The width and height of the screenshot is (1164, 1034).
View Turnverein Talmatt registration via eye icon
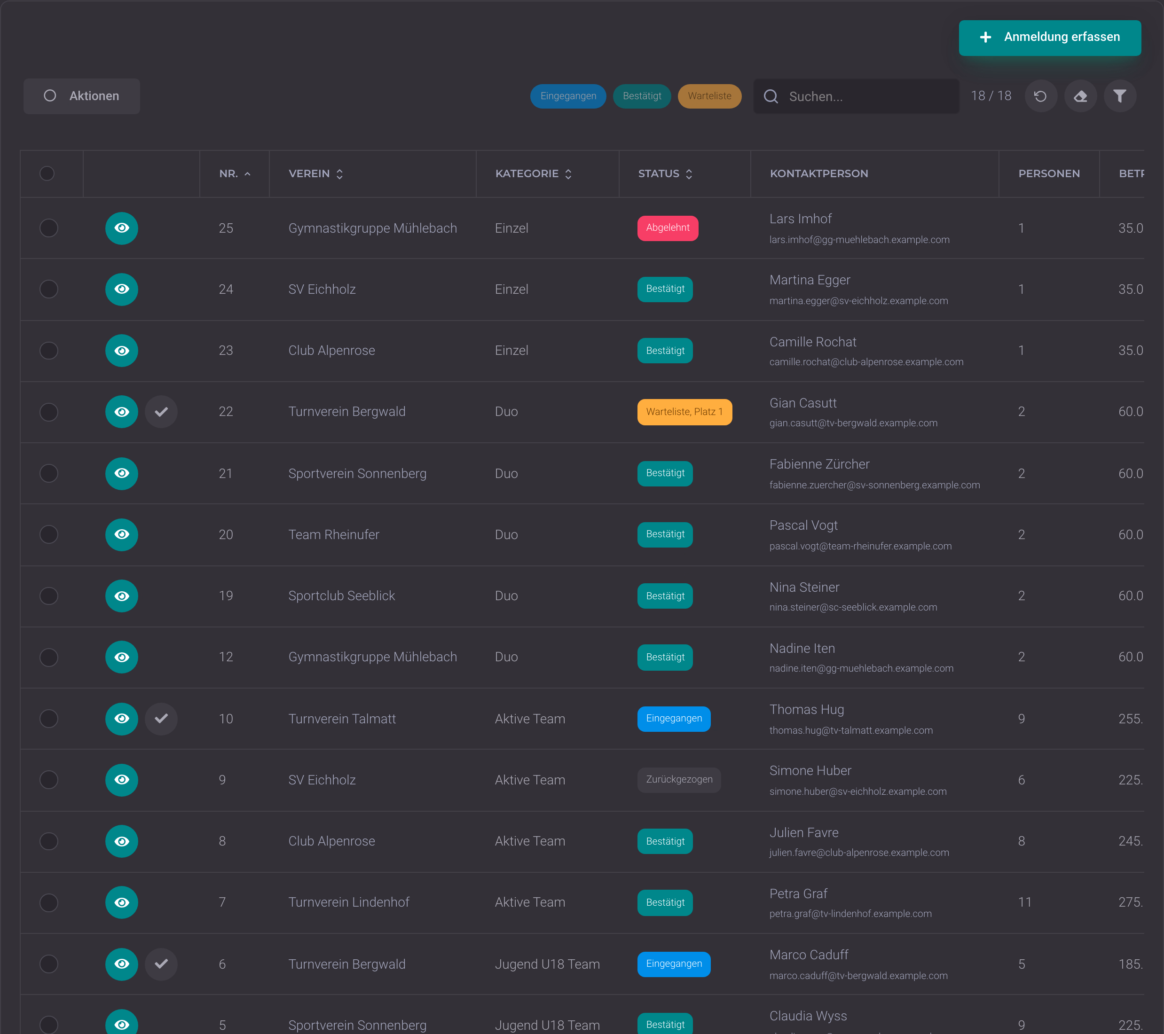[x=122, y=719]
